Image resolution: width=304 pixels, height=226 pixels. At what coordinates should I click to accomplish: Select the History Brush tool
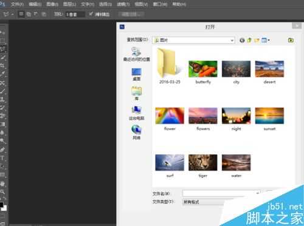[2, 108]
